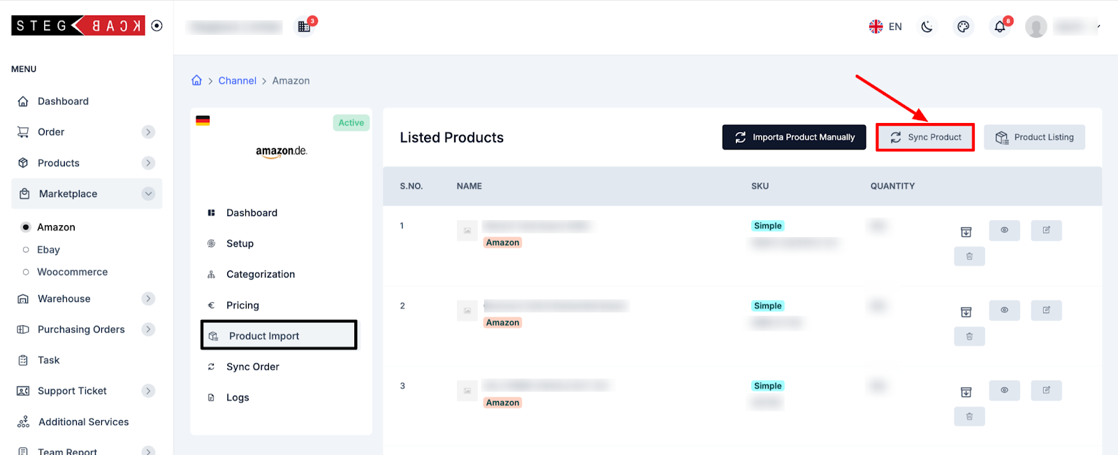Expand Order submenu arrow

(x=148, y=132)
